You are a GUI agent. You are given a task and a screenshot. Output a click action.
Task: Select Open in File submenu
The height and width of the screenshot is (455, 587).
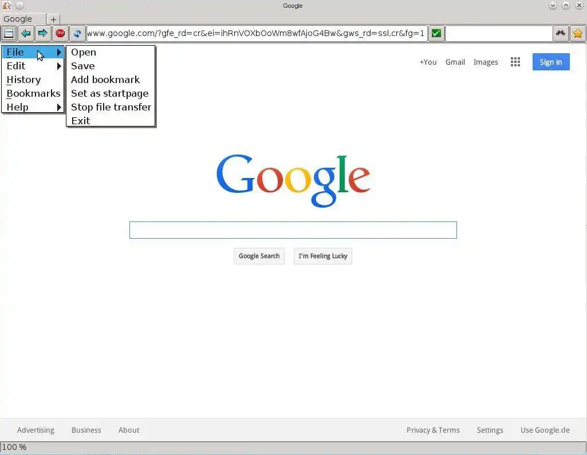(x=111, y=53)
